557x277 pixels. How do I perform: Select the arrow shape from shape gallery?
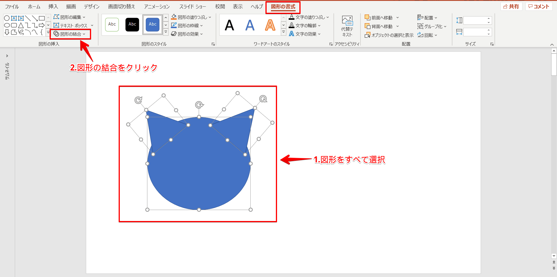[41, 26]
